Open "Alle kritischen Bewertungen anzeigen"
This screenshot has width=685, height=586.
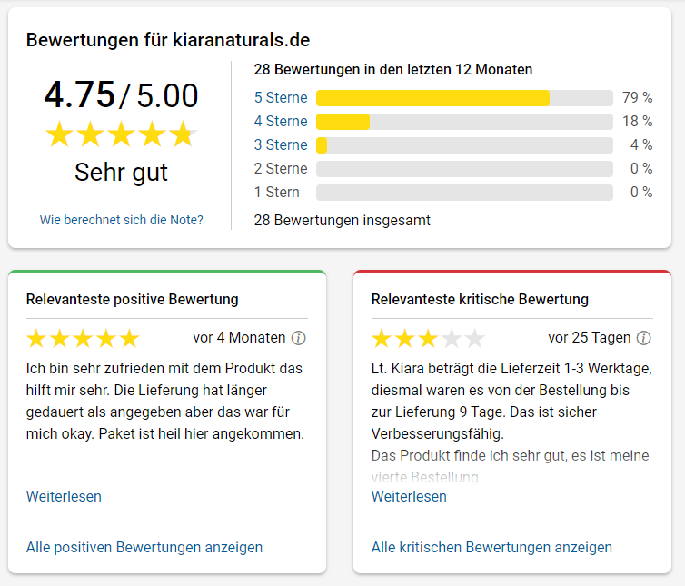(491, 547)
